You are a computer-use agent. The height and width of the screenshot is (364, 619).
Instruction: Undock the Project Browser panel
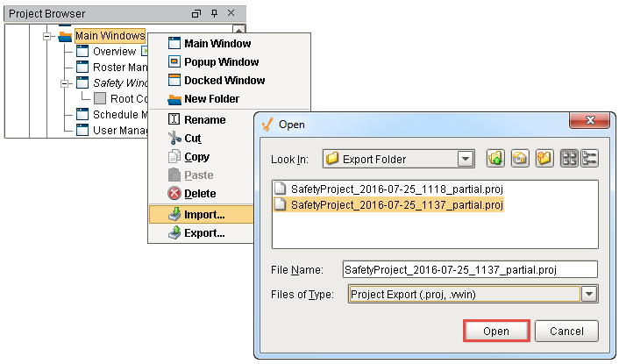pyautogui.click(x=196, y=14)
